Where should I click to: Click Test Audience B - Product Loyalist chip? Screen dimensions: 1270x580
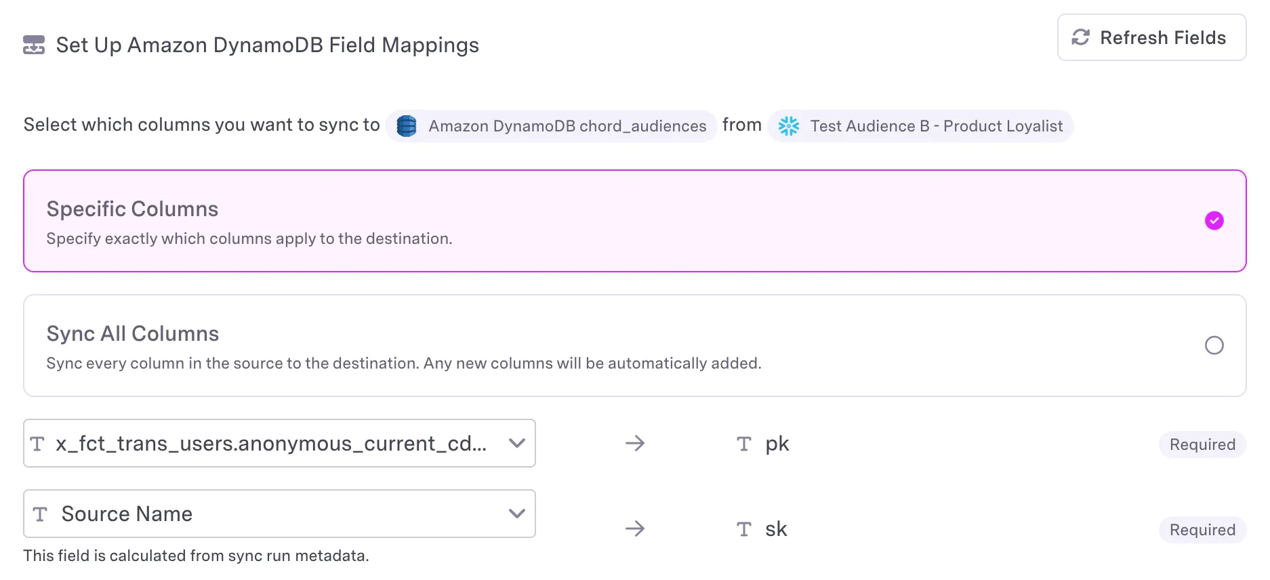(x=920, y=126)
